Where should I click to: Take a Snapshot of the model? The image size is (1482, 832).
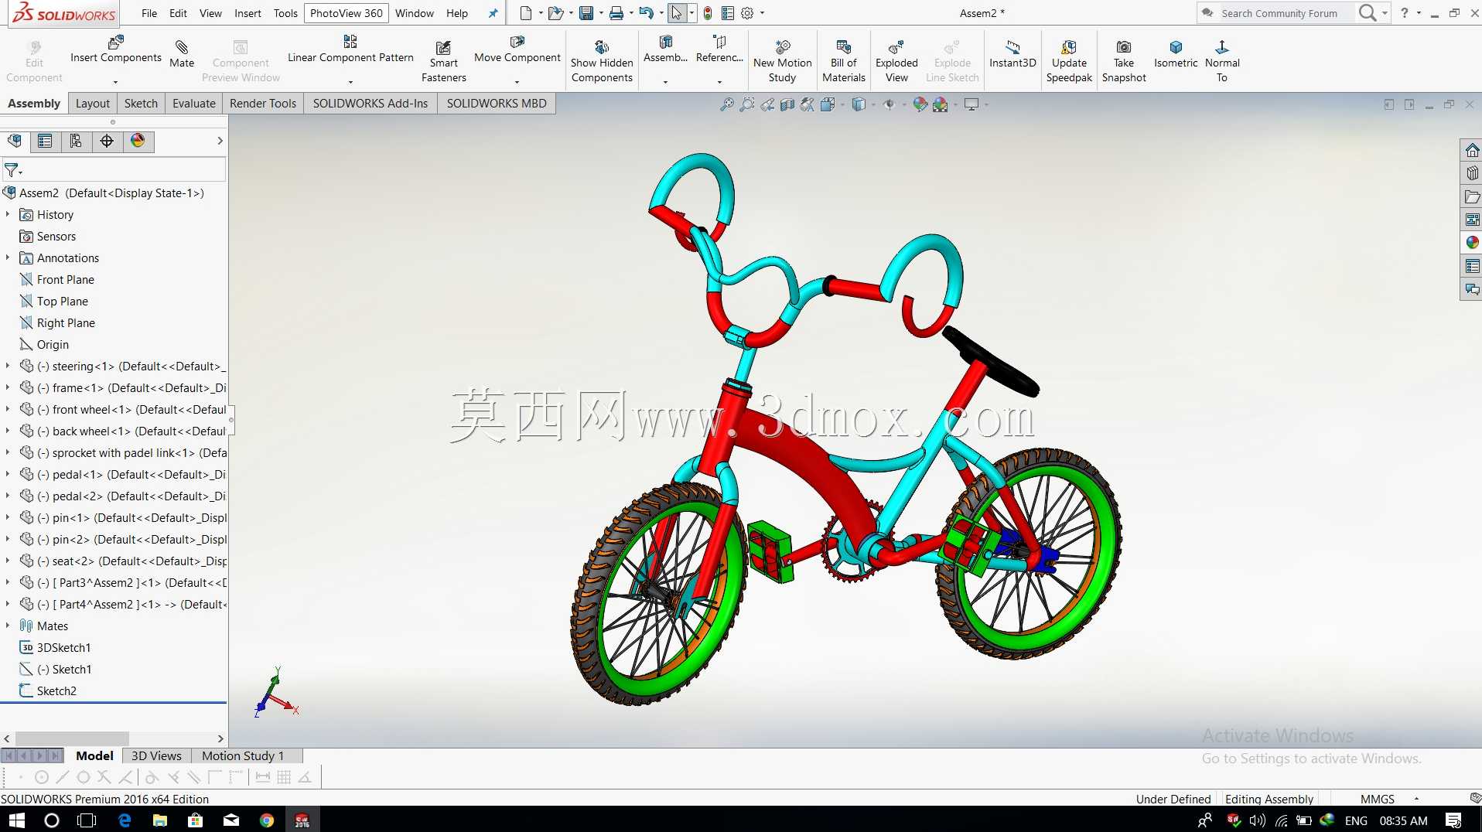pos(1124,61)
